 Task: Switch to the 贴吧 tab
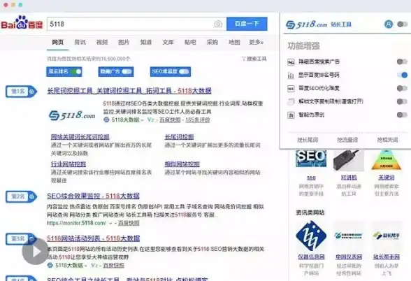(190, 42)
